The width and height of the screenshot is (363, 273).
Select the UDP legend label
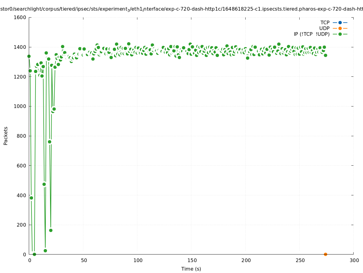coord(324,28)
